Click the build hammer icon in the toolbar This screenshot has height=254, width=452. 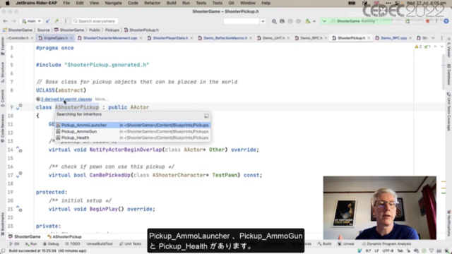pyautogui.click(x=308, y=21)
